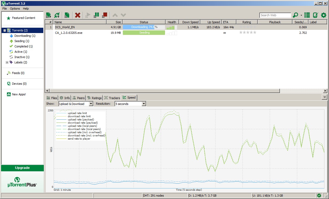Switch to the Ratings tab
329x199 pixels.
click(x=94, y=98)
